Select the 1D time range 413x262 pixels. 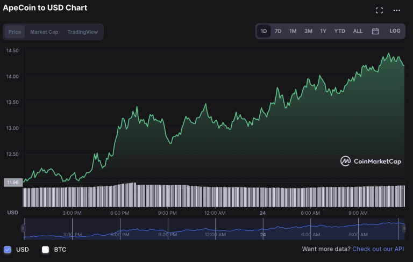coord(264,31)
